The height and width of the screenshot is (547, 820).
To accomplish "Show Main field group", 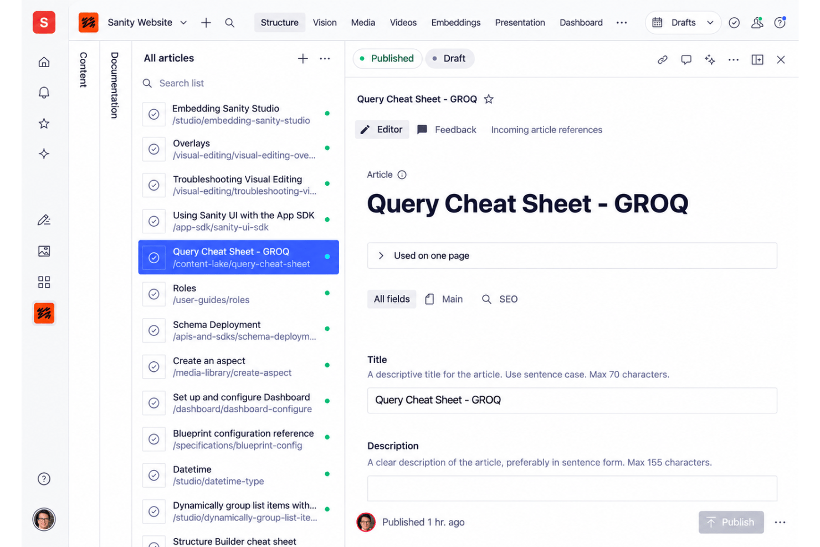I will (444, 299).
